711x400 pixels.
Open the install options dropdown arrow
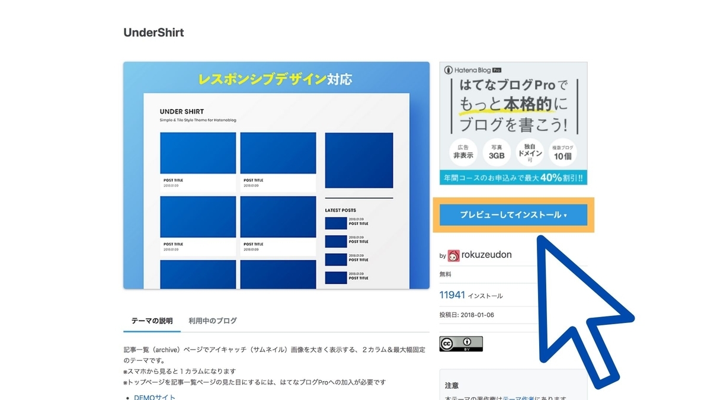[565, 216]
